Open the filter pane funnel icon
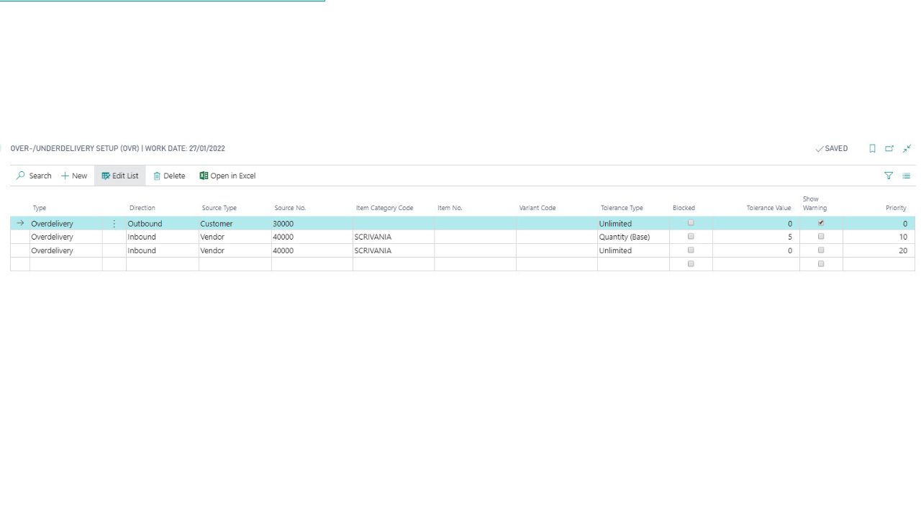Screen dimensions: 921x518 [x=889, y=176]
